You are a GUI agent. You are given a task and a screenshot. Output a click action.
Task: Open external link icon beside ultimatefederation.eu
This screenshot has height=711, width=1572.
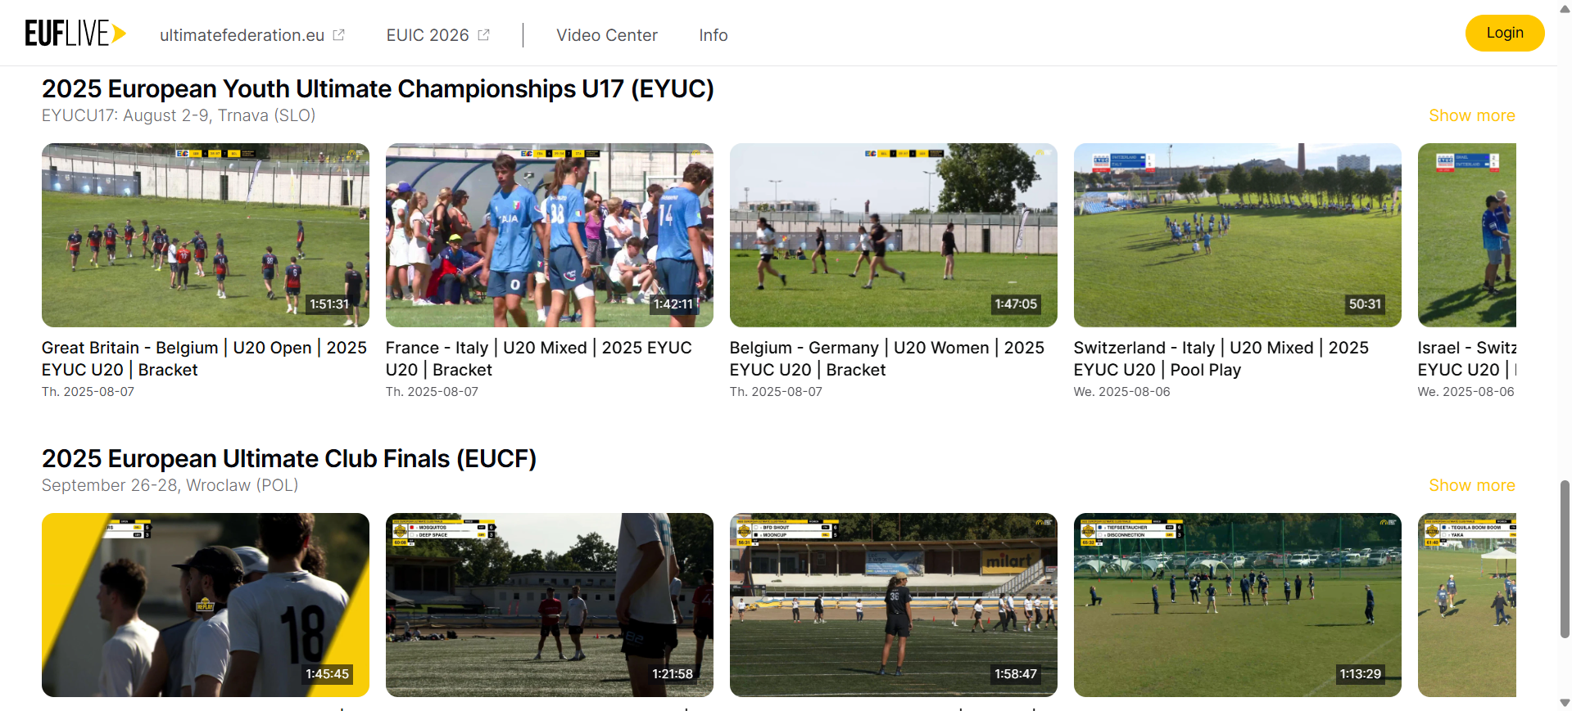(338, 35)
